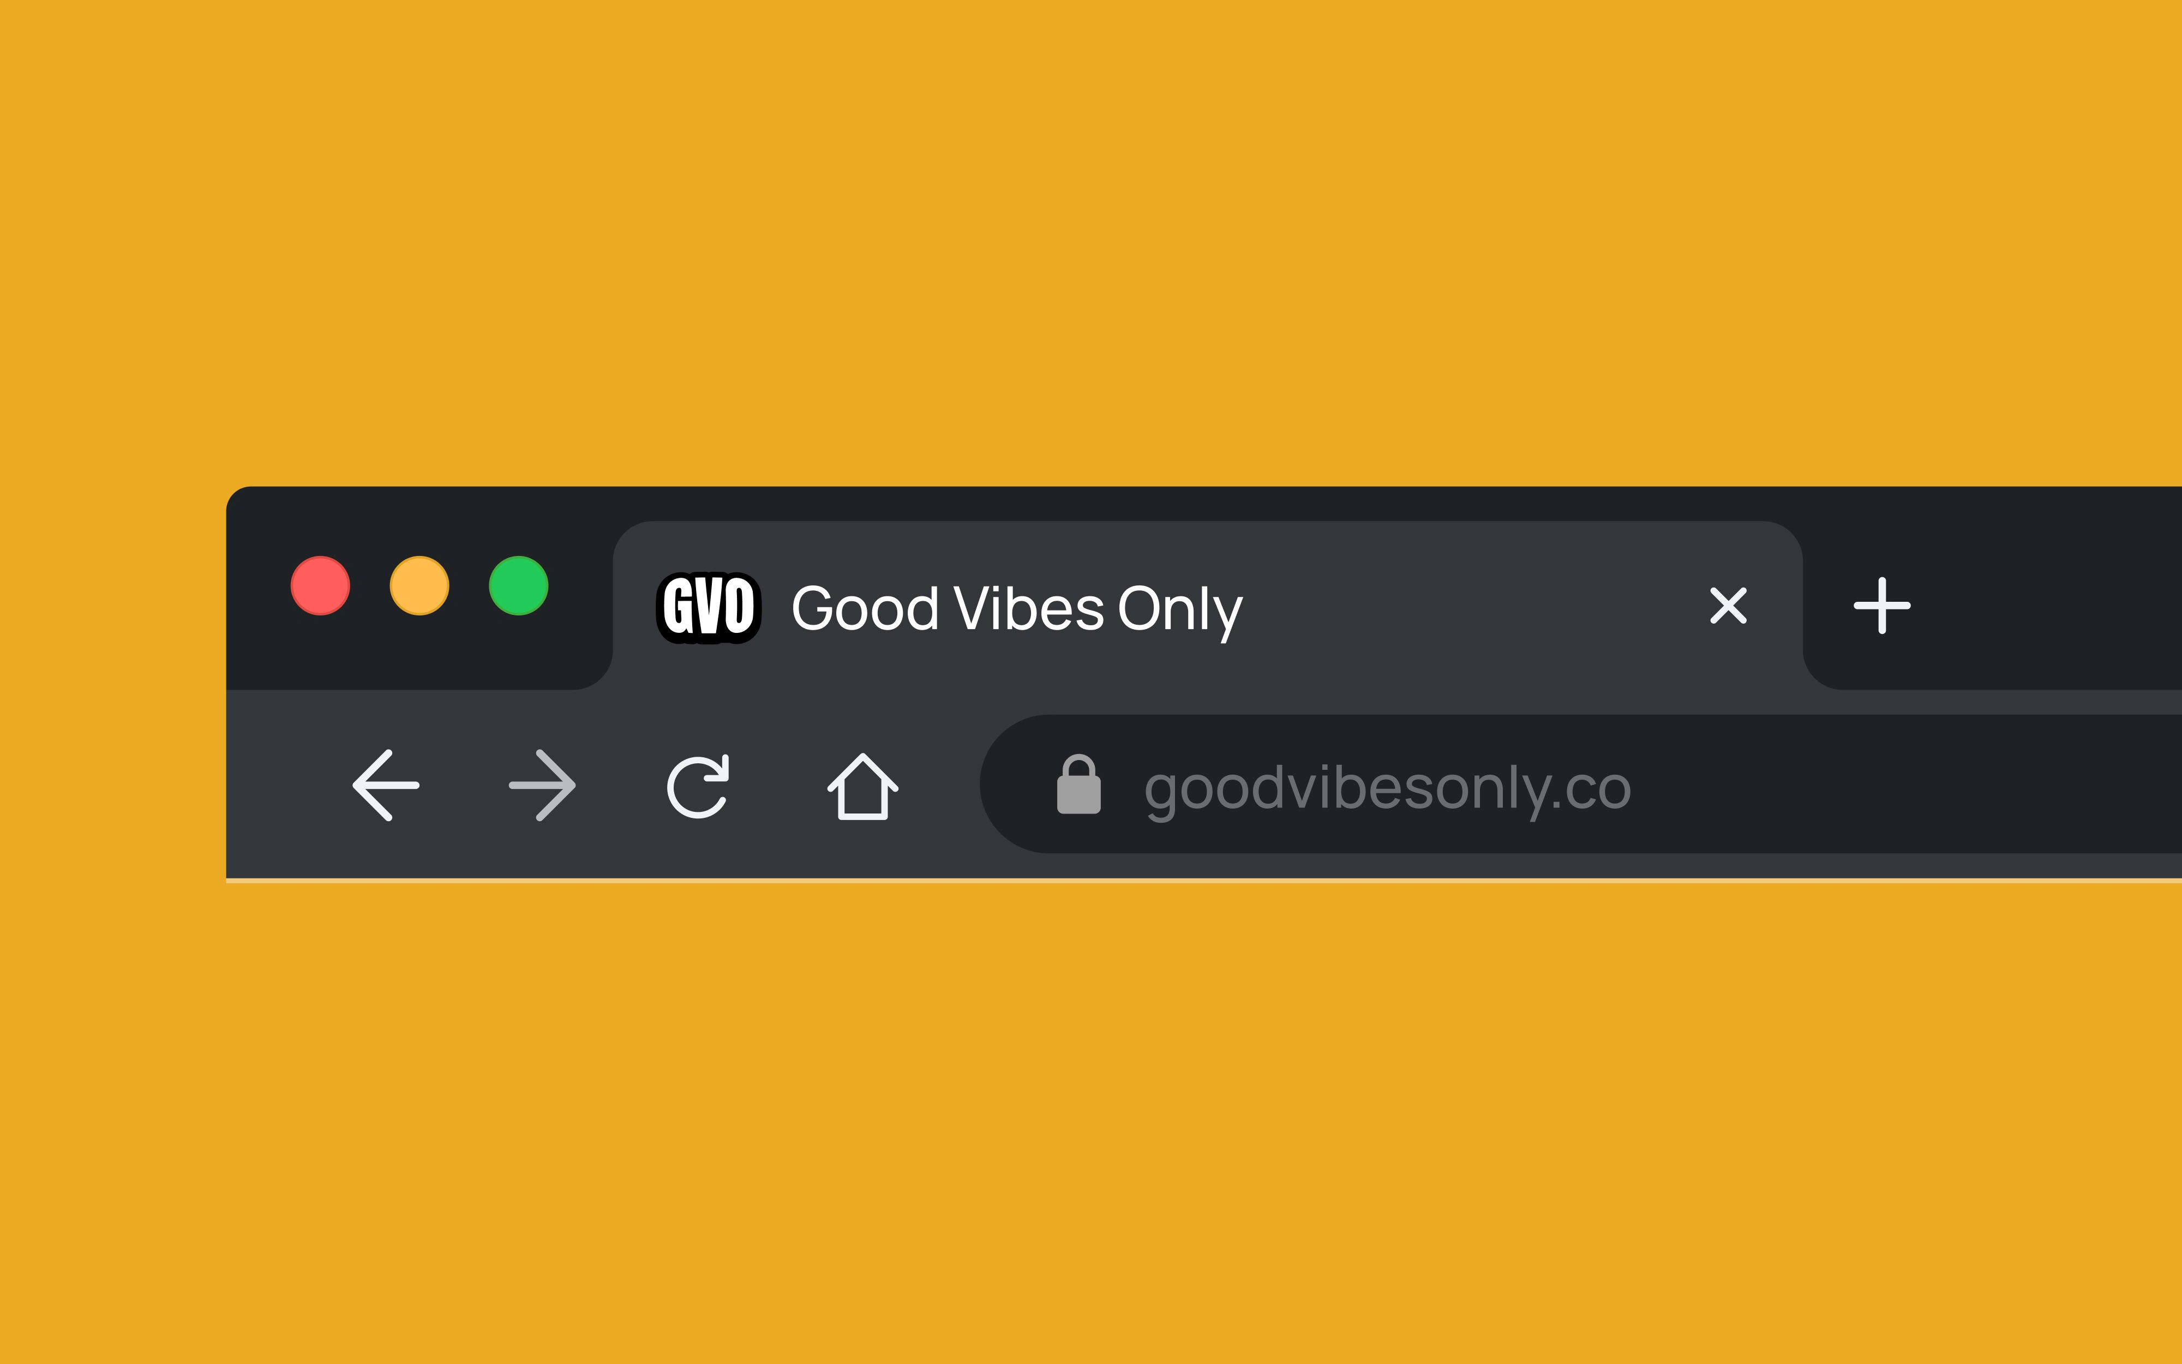
Task: Close the Good Vibes Only tab
Action: (x=1729, y=605)
